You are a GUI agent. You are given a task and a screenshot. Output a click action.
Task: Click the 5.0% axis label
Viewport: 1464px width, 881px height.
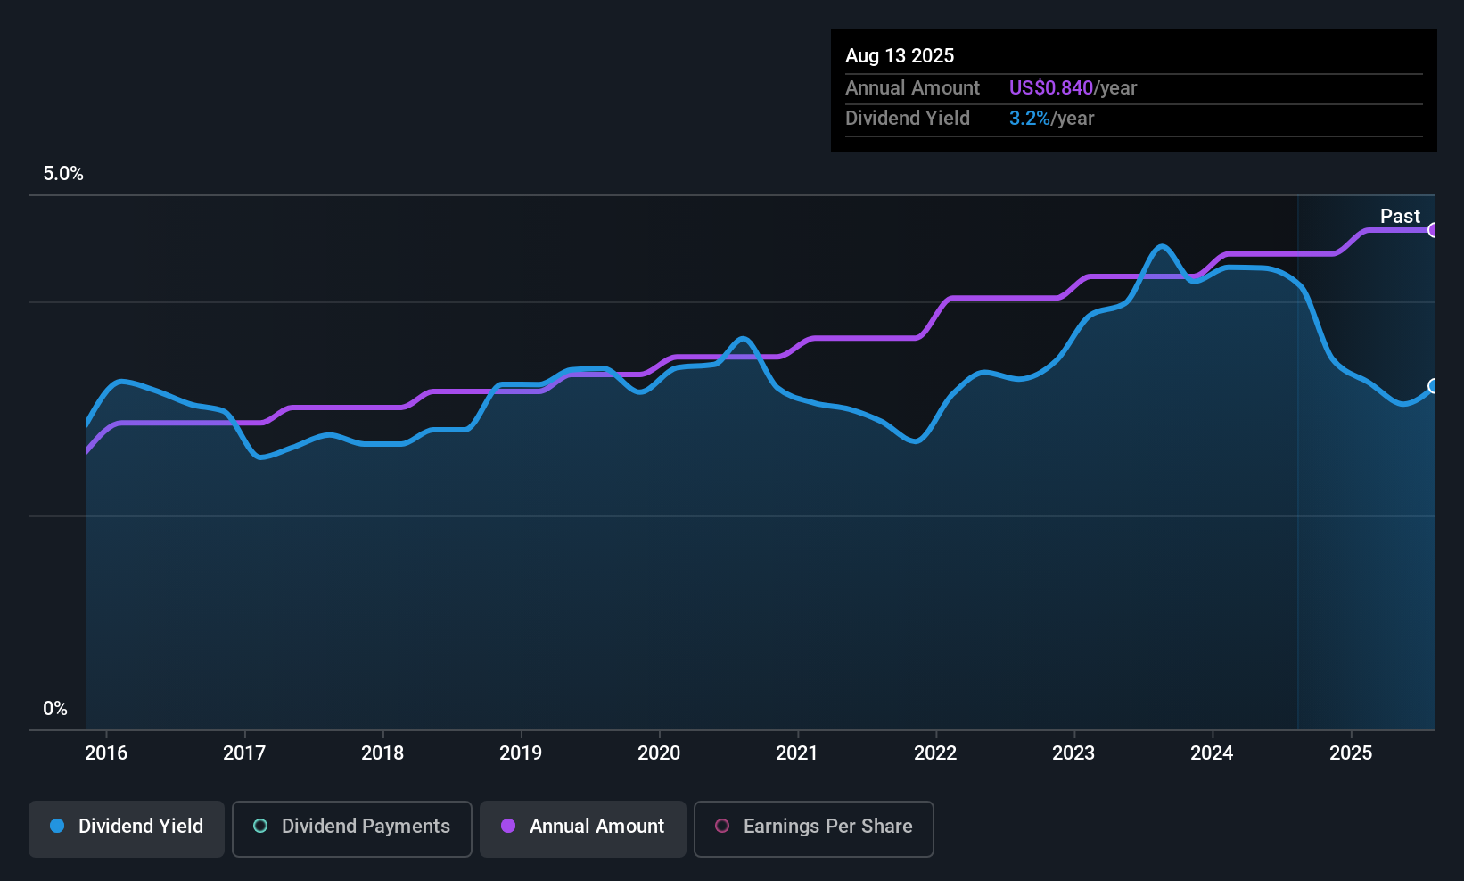pyautogui.click(x=63, y=174)
